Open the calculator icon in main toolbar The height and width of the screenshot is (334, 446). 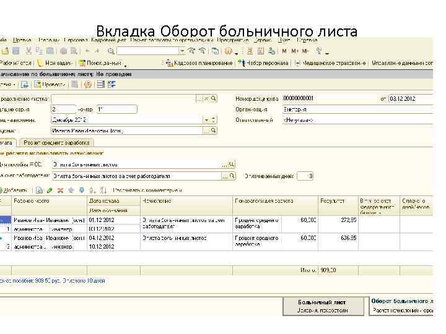(250, 51)
